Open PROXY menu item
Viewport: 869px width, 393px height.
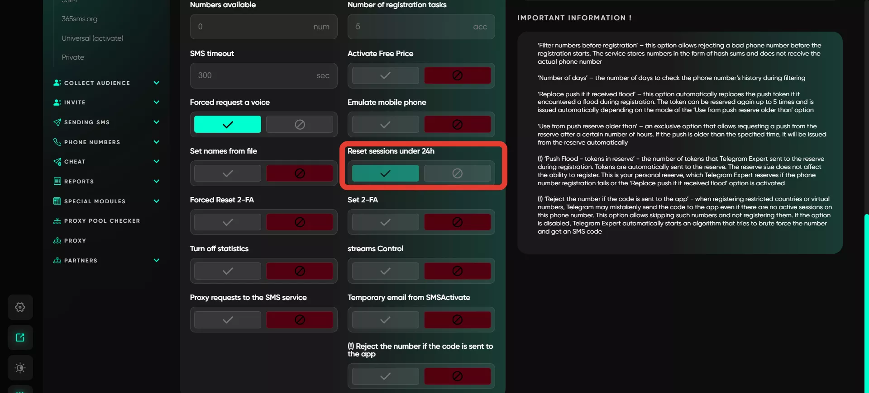(x=75, y=241)
